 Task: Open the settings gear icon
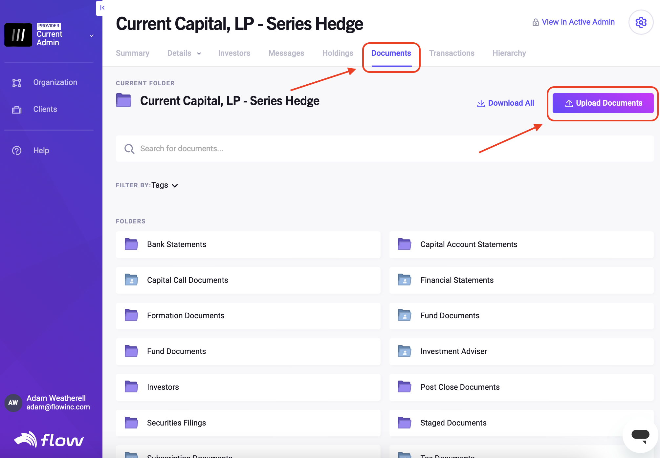pyautogui.click(x=641, y=22)
